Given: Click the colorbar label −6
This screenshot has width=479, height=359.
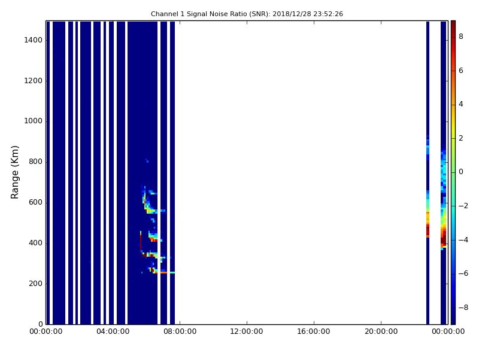Looking at the screenshot, I should (463, 273).
